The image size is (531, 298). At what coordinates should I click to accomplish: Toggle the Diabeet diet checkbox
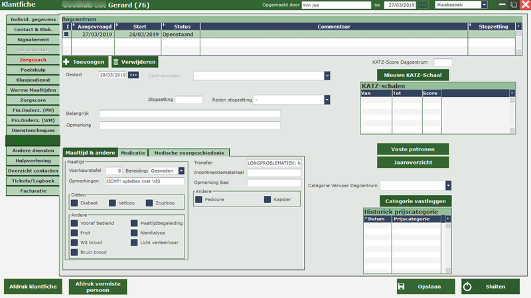pyautogui.click(x=75, y=202)
